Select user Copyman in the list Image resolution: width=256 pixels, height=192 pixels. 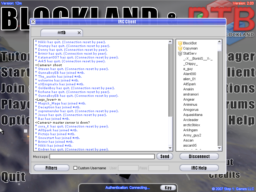click(x=190, y=49)
